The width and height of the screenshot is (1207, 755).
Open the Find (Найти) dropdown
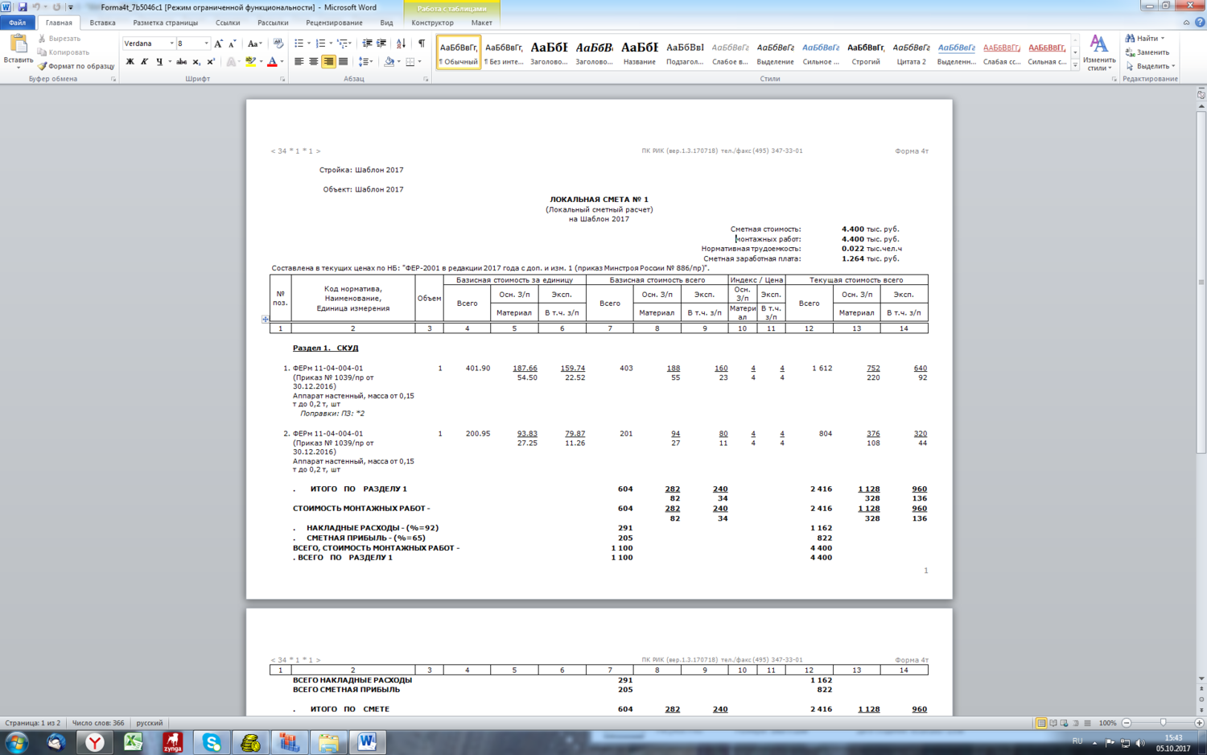click(x=1163, y=39)
